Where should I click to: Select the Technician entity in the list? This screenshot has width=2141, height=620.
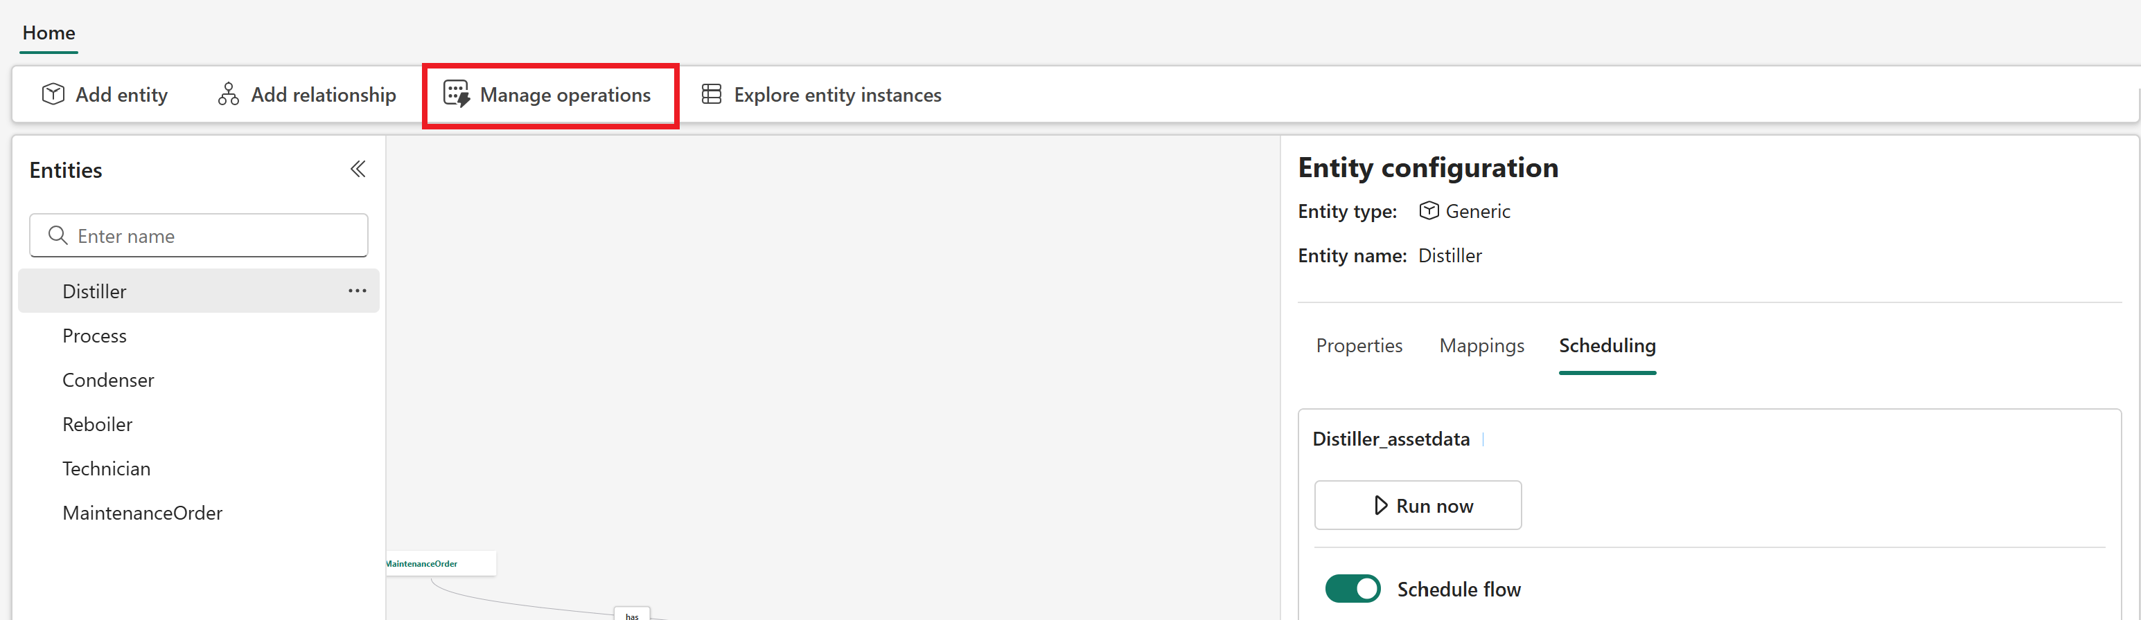(x=107, y=468)
